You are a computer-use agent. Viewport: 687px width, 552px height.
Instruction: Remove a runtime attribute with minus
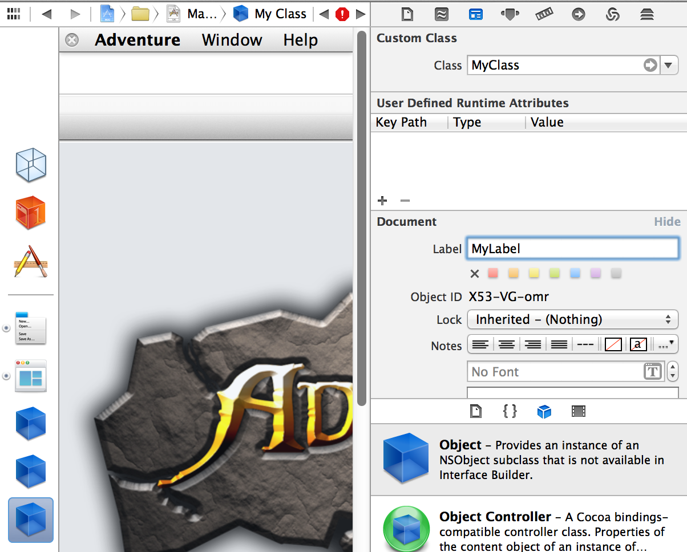coord(405,201)
